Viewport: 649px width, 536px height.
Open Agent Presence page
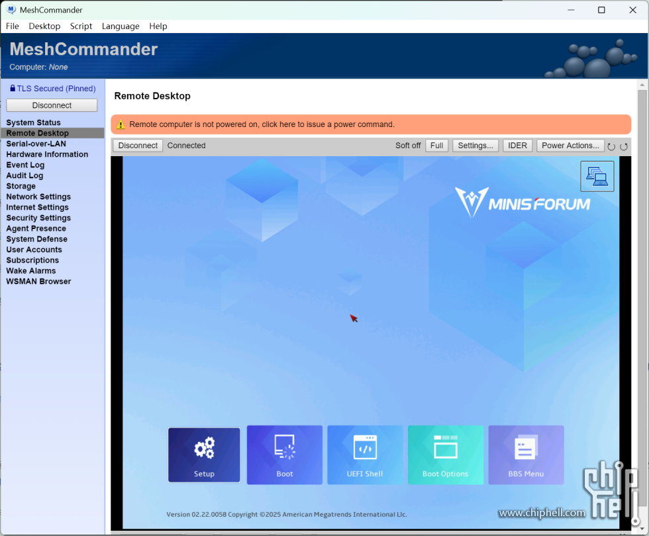[36, 228]
